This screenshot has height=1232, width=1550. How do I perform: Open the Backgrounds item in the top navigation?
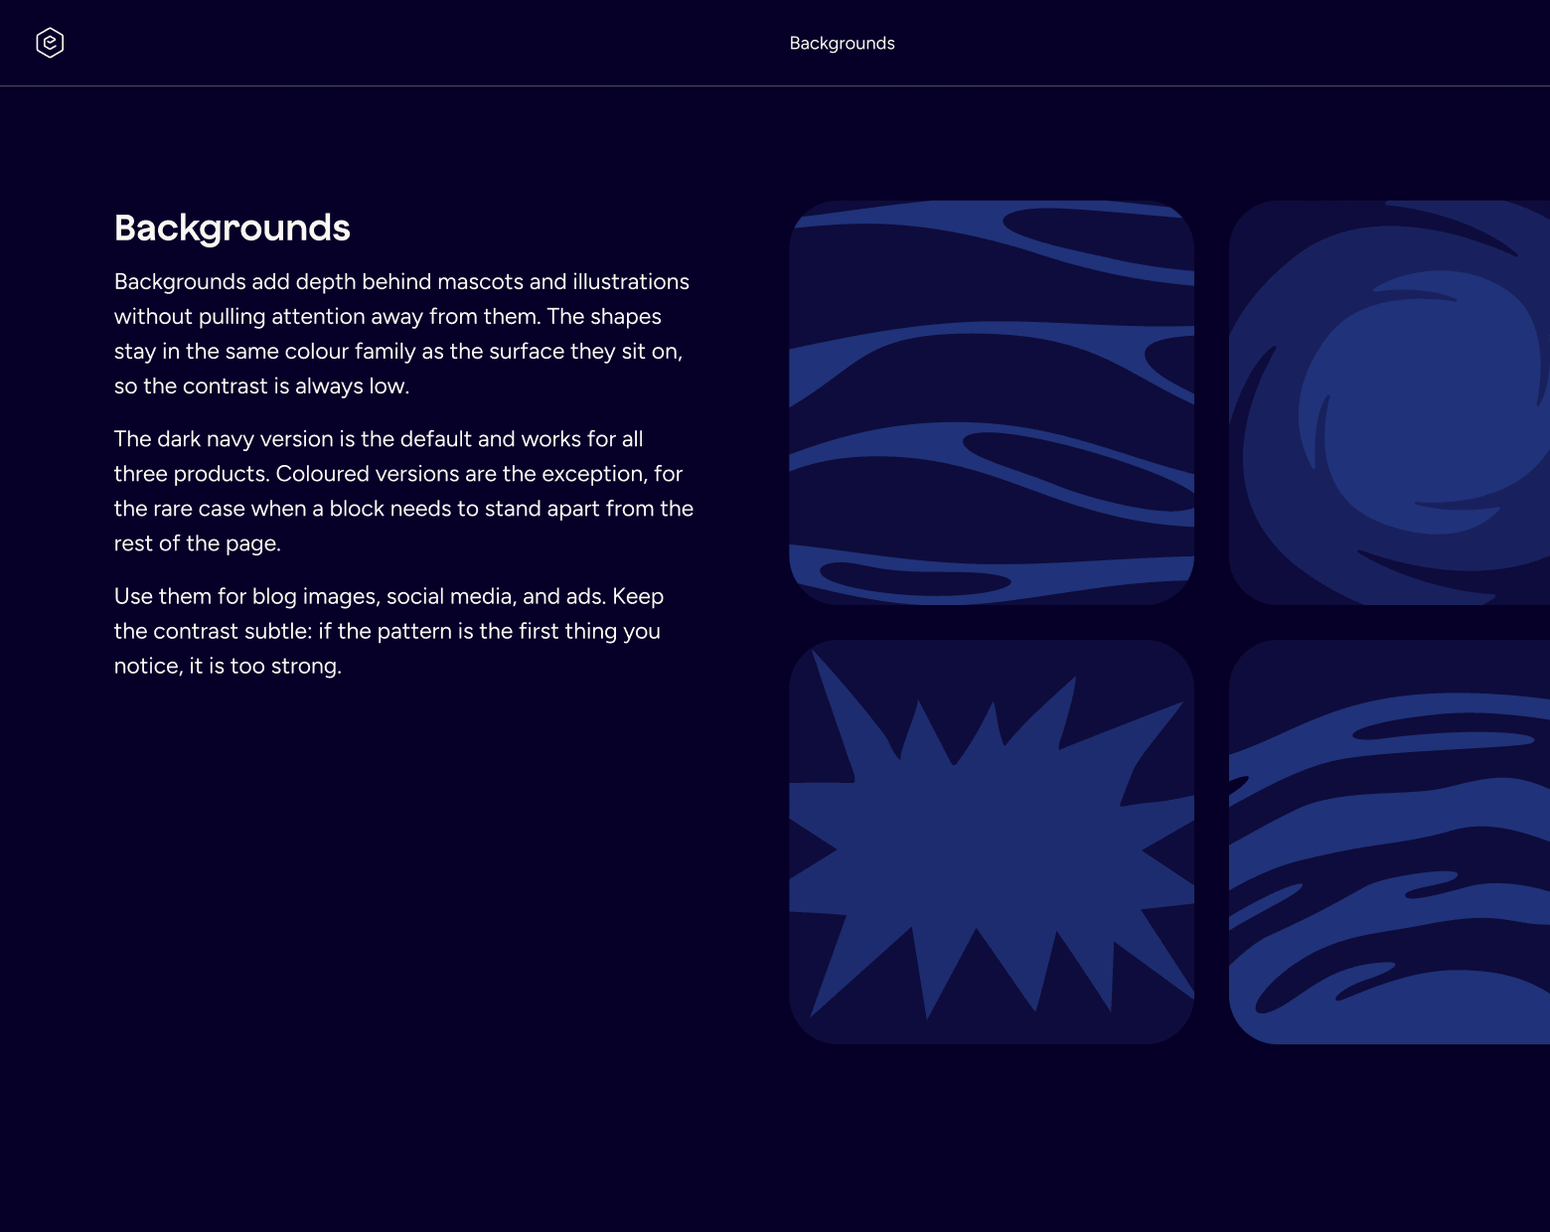(x=842, y=43)
